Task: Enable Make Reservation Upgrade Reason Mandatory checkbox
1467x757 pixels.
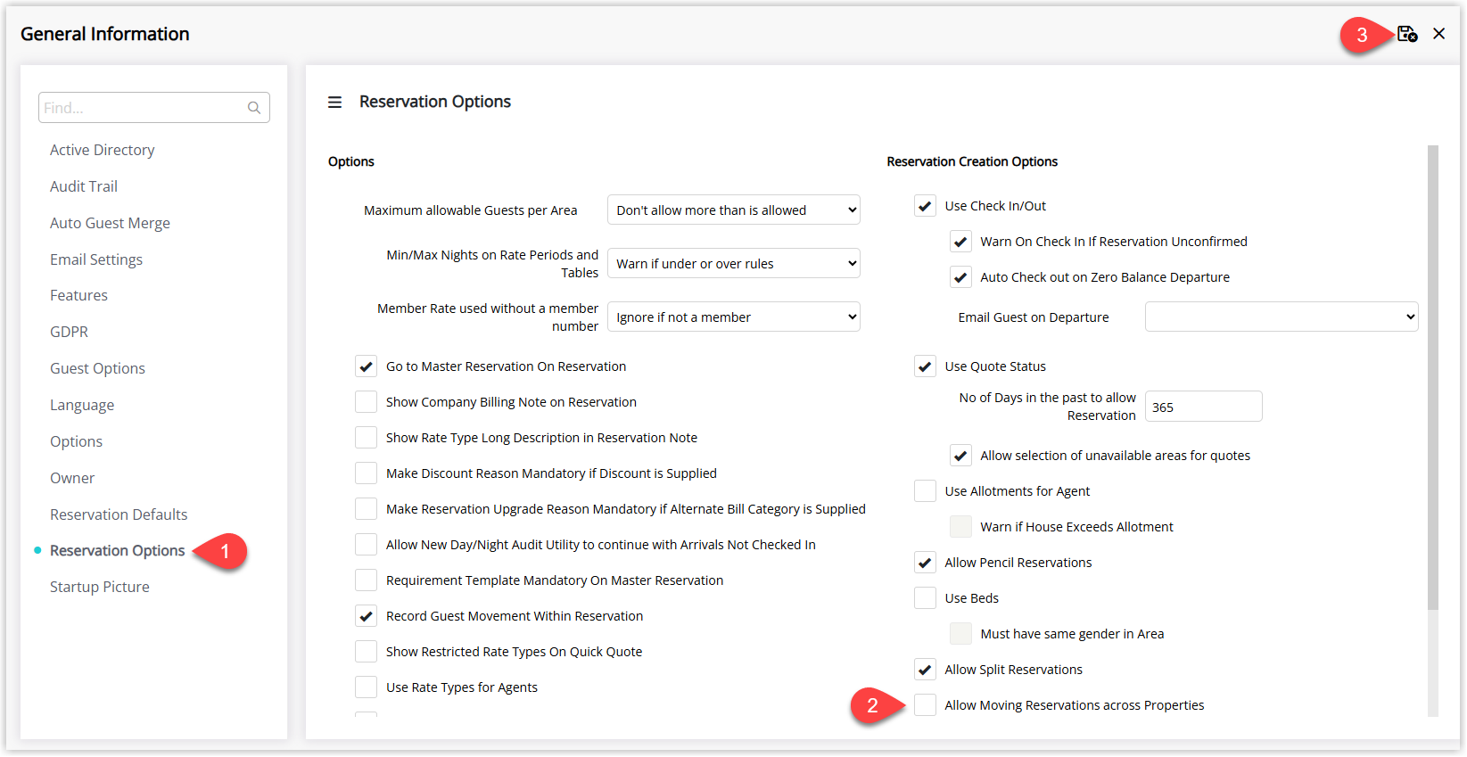Action: (366, 509)
